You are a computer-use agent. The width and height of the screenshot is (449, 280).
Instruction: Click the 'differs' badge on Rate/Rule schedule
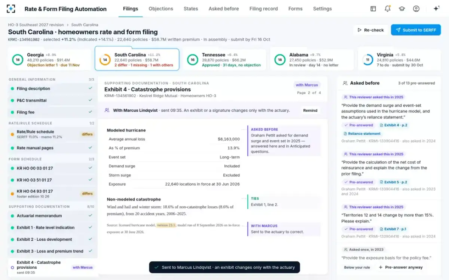[x=87, y=134]
